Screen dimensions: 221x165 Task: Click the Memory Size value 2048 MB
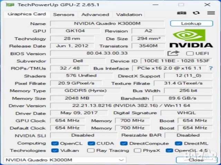(77, 98)
